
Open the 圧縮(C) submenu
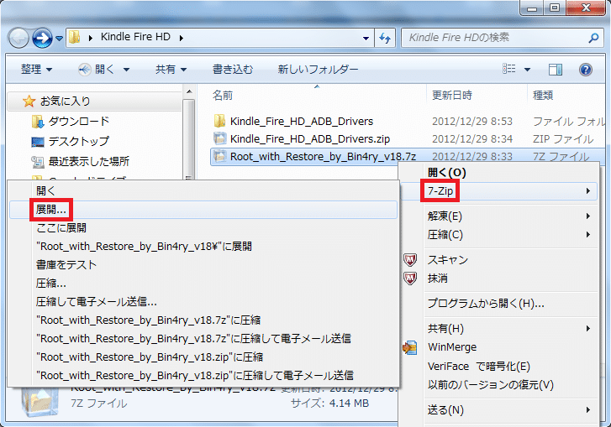click(x=498, y=235)
